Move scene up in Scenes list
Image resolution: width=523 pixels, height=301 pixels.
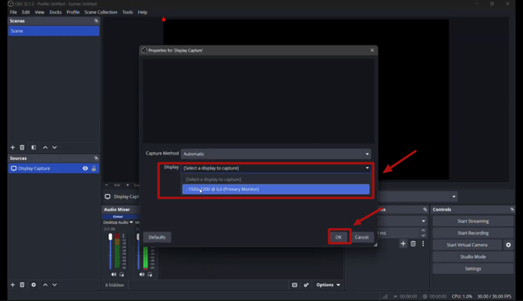(45, 147)
